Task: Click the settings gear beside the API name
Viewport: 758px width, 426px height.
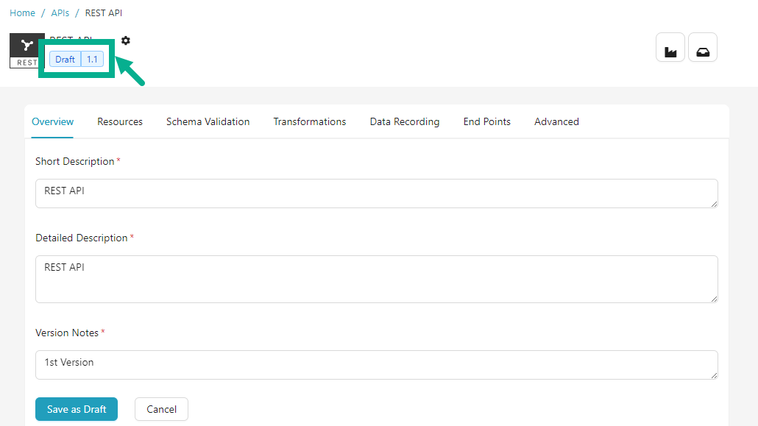Action: (x=126, y=40)
